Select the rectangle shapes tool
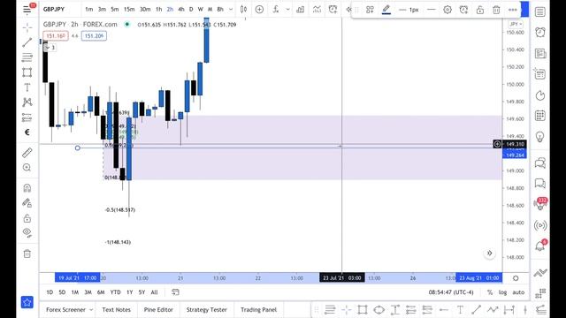This screenshot has height=318, width=566. pyautogui.click(x=27, y=72)
